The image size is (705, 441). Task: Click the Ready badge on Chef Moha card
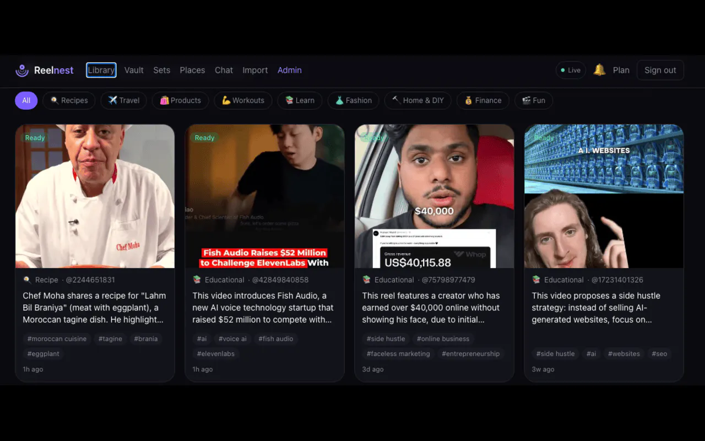[x=35, y=138]
